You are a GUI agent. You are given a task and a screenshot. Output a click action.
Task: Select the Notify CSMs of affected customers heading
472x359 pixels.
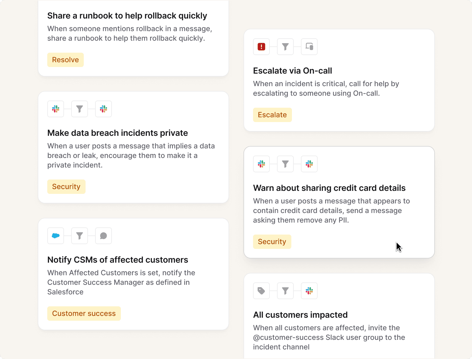pyautogui.click(x=118, y=260)
